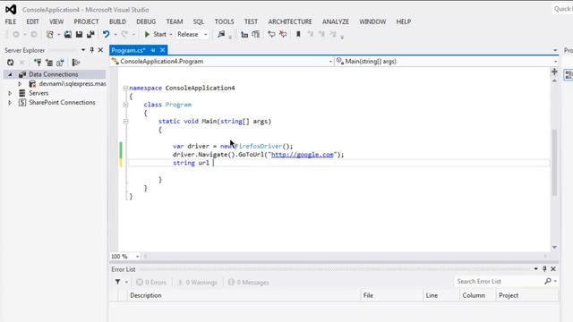This screenshot has width=573, height=322.
Task: Open the 100 % zoom dropdown
Action: pyautogui.click(x=137, y=257)
